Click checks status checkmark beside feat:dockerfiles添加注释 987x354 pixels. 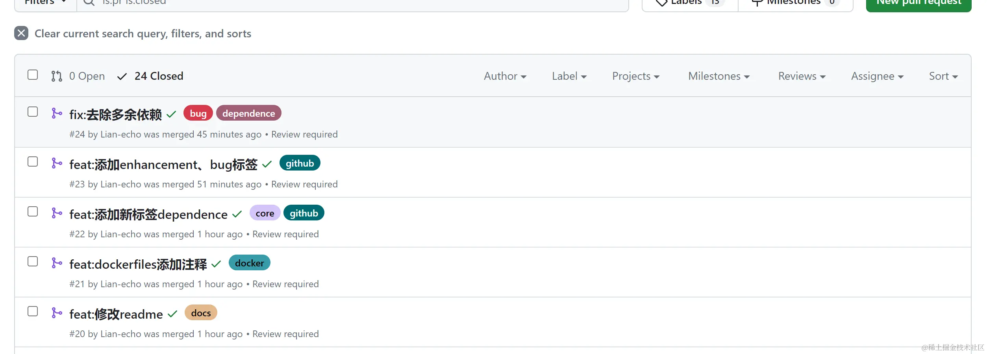tap(216, 264)
